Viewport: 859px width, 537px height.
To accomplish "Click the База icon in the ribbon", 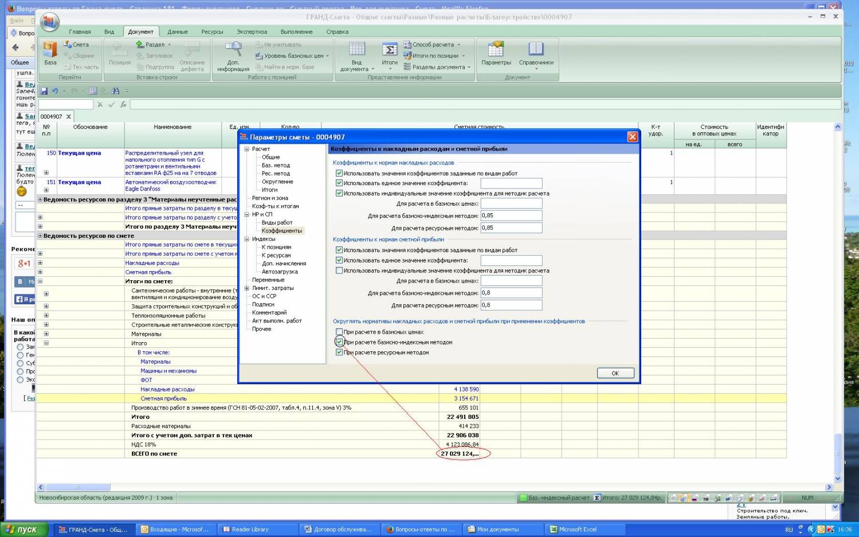I will point(50,50).
